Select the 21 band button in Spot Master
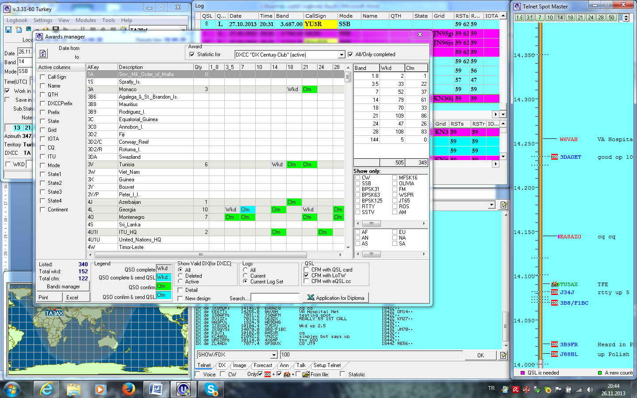 (x=580, y=18)
